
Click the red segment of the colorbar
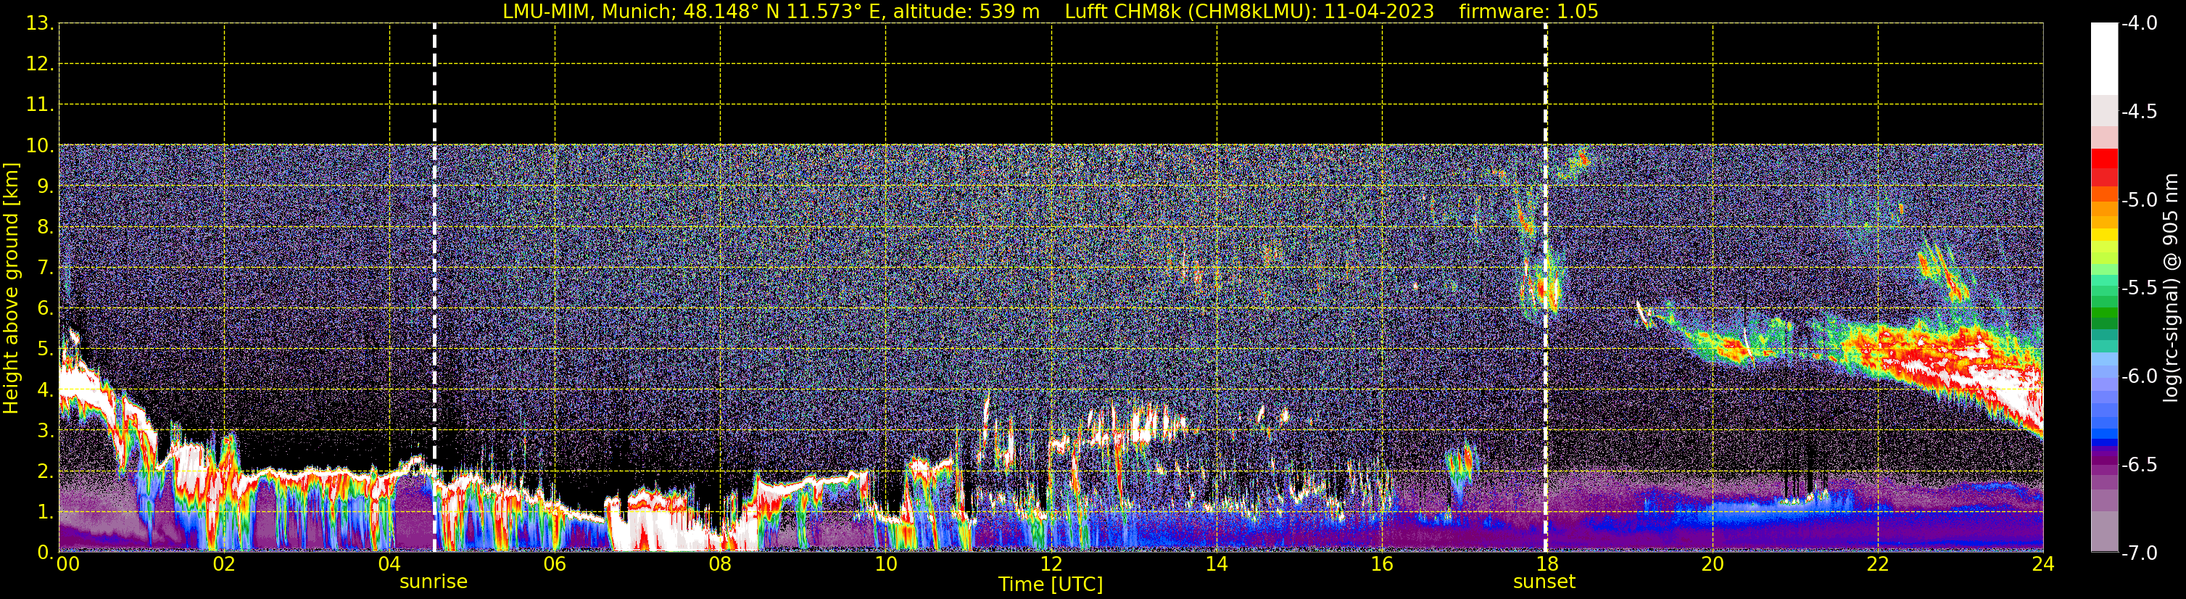2105,159
